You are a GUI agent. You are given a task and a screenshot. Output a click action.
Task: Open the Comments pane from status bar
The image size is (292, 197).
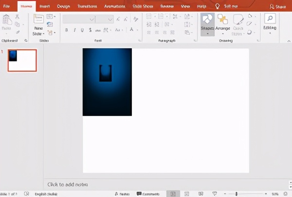pos(148,194)
